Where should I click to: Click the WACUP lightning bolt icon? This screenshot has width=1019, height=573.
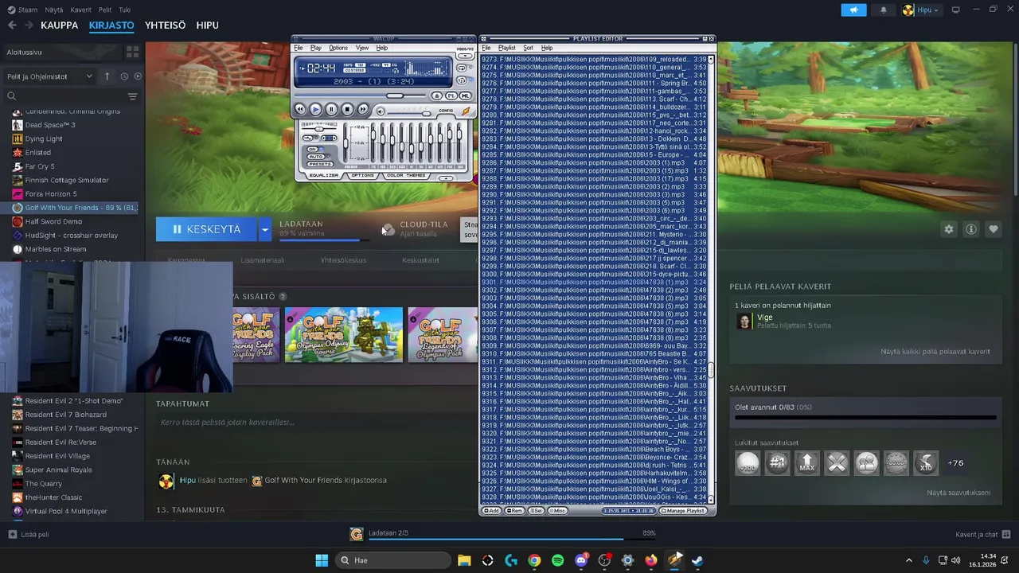[x=466, y=111]
